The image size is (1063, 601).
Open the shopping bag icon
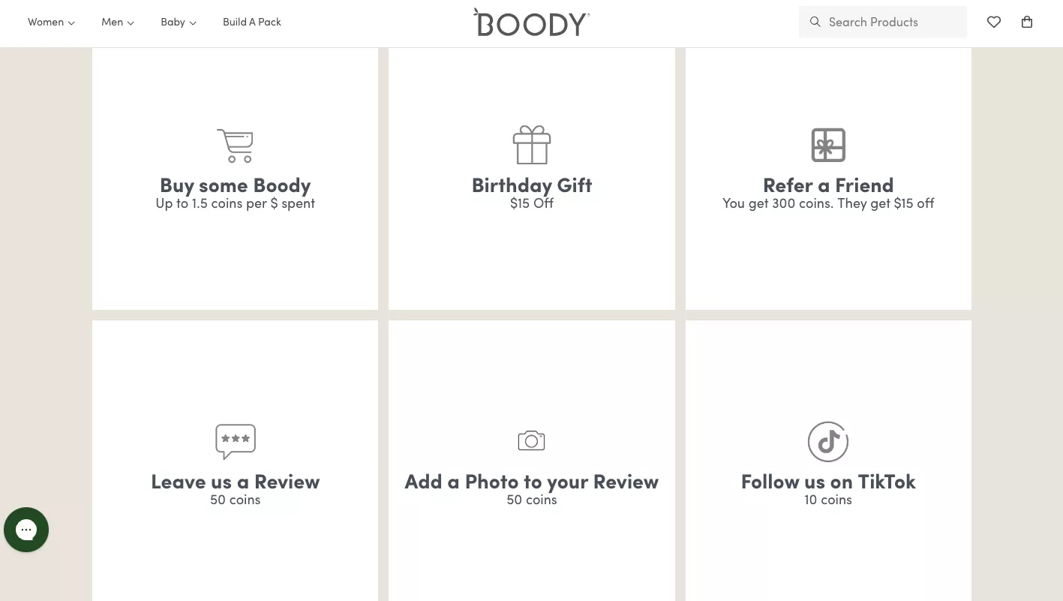point(1027,23)
